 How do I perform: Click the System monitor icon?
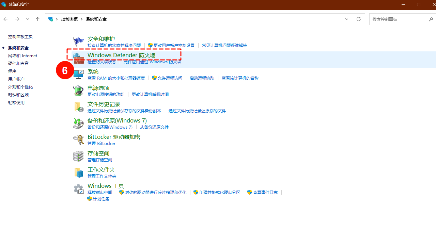[78, 75]
